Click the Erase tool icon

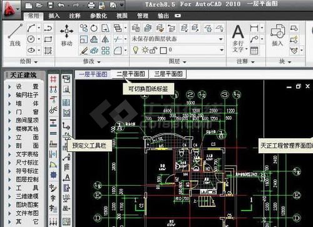[x=84, y=51]
